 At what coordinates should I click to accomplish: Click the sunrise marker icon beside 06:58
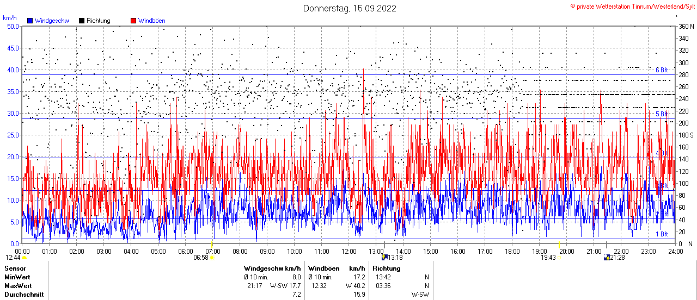point(212,258)
